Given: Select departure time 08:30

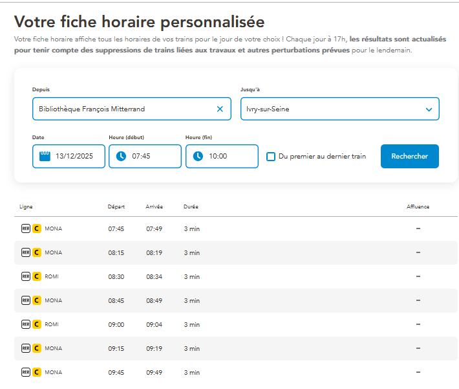Looking at the screenshot, I should click(x=116, y=277).
